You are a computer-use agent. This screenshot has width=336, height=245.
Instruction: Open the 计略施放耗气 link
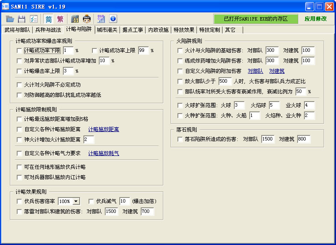(103, 153)
